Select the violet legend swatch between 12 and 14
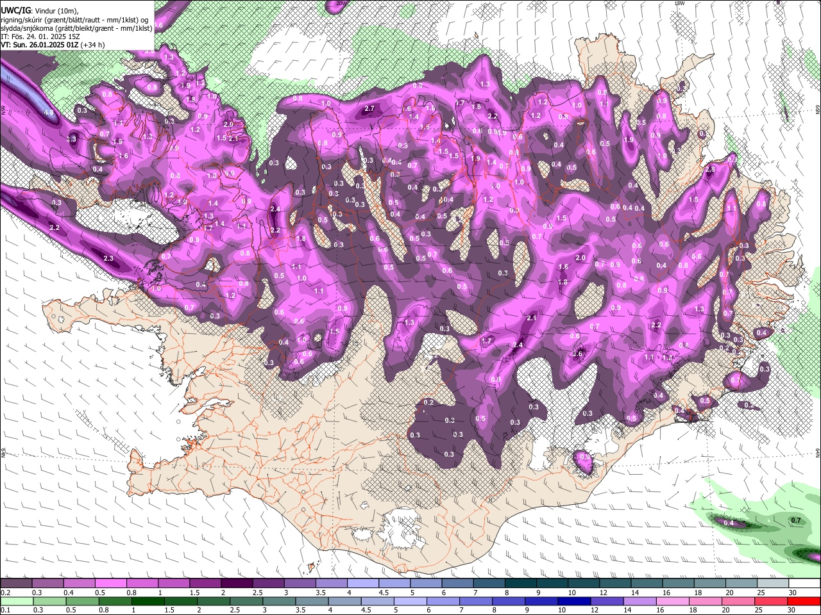 606,601
